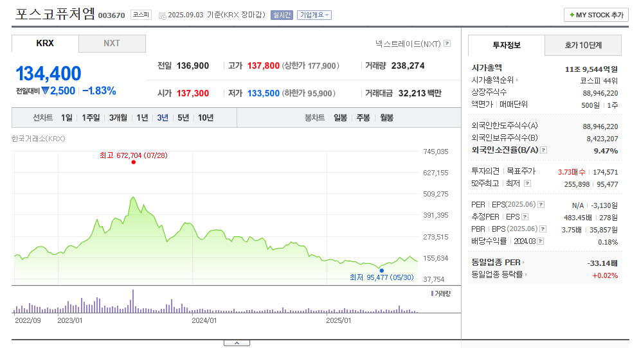Viewport: 639px width, 348px height.
Task: Expand 동일업종 PER arrow link
Action: coord(524,263)
